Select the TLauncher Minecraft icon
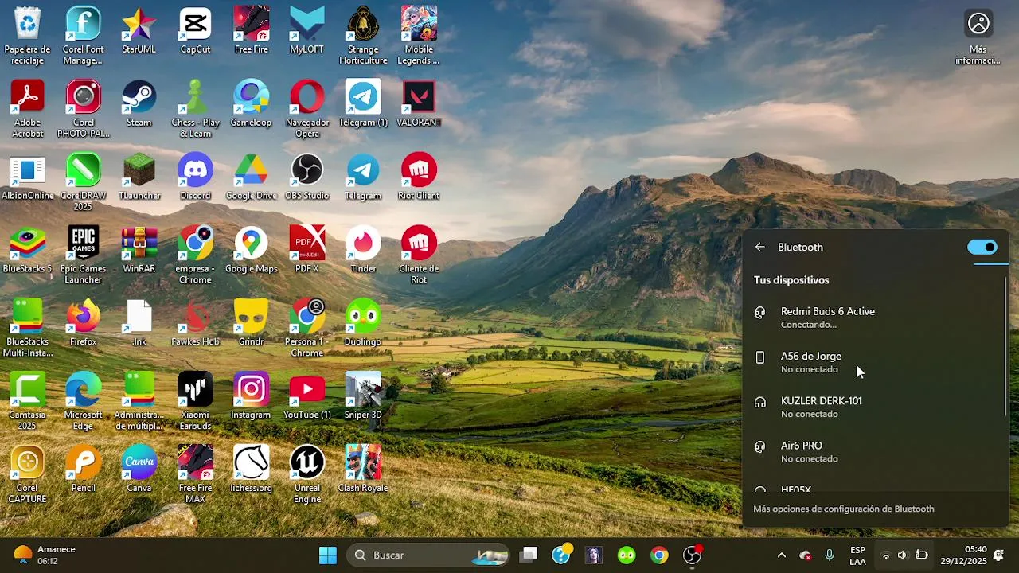The image size is (1019, 573). click(x=139, y=177)
